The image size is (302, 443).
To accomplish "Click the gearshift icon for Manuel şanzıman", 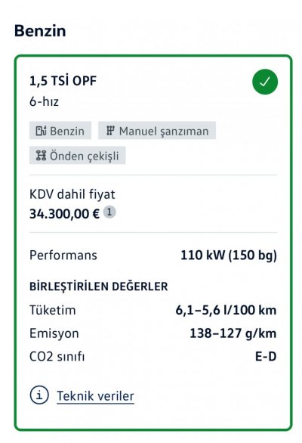I will [110, 131].
